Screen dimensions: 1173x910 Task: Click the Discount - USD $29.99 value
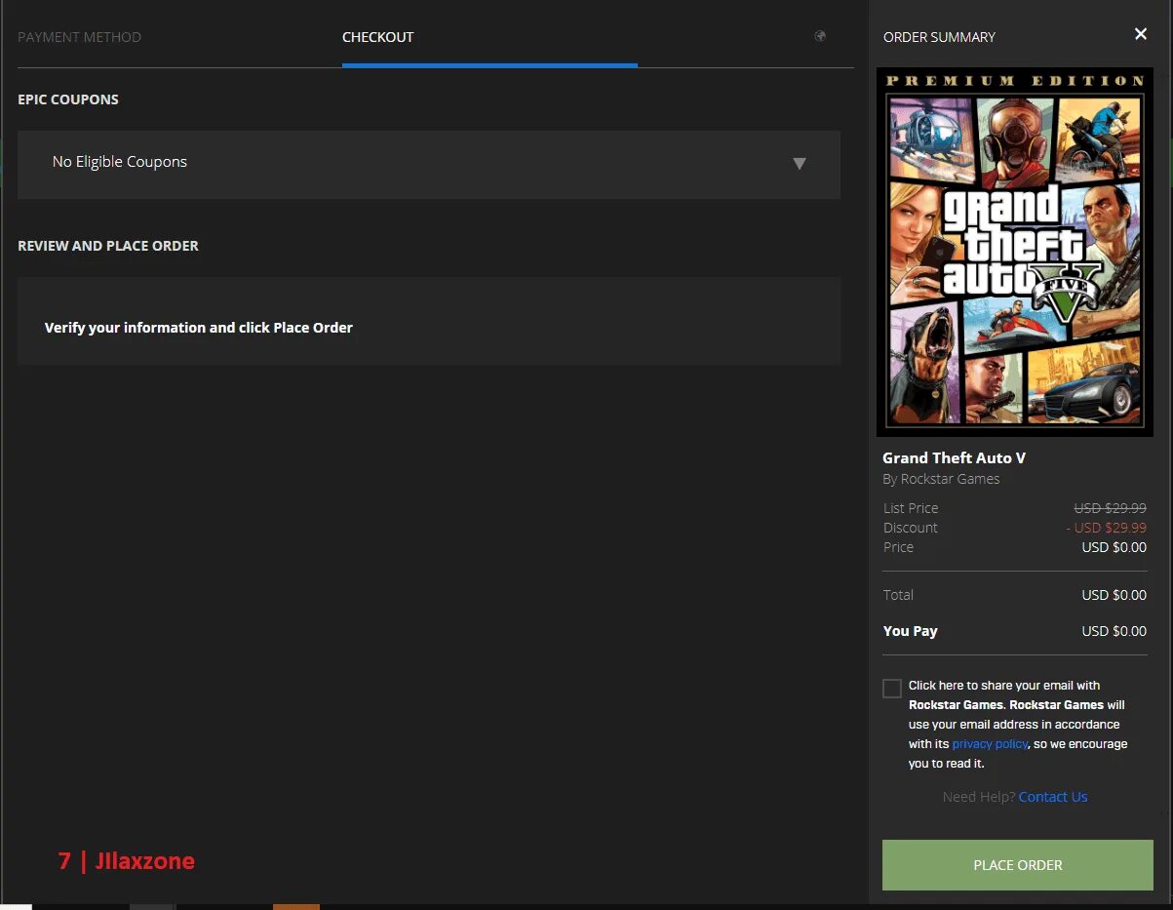tap(1107, 528)
